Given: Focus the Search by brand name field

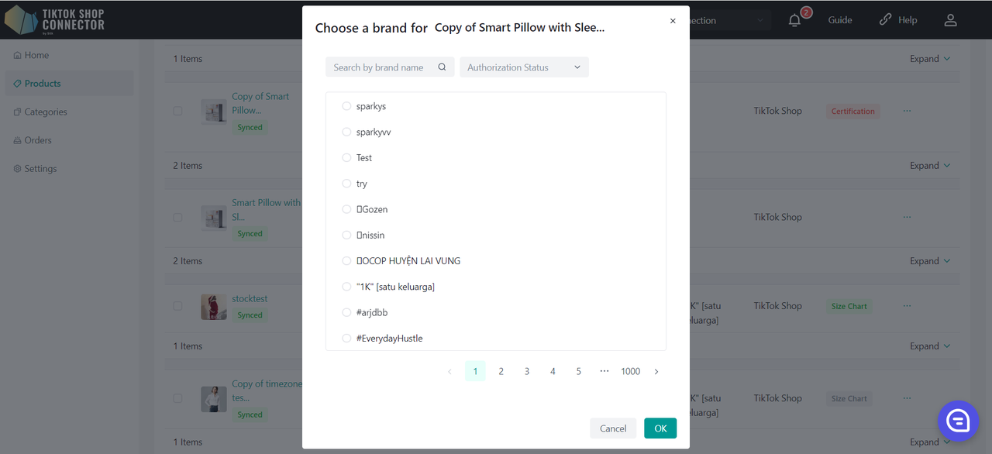Looking at the screenshot, I should click(x=379, y=67).
